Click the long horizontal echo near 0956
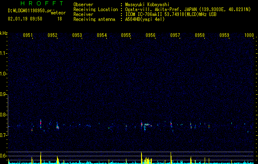 click(148, 125)
